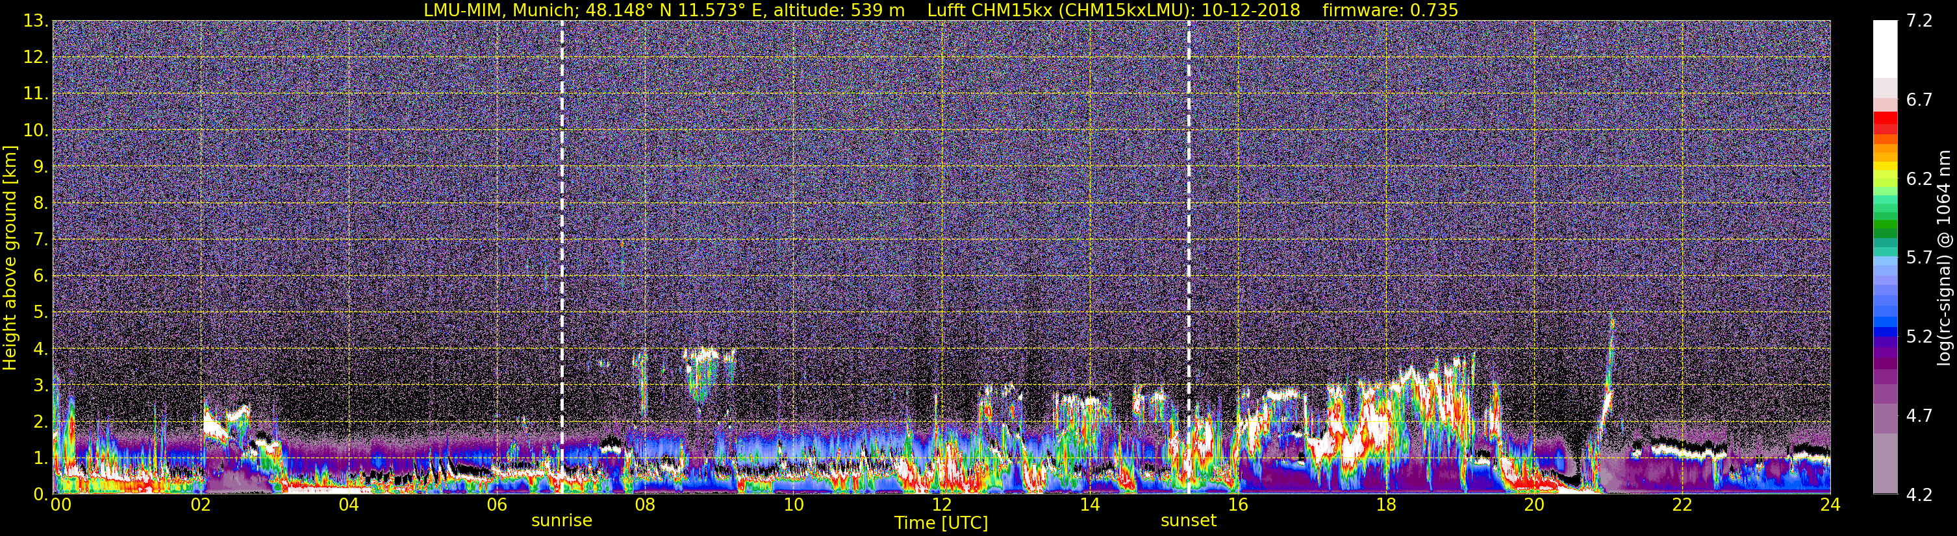Click the height axis tick label 11.
The width and height of the screenshot is (1957, 536).
click(x=36, y=94)
